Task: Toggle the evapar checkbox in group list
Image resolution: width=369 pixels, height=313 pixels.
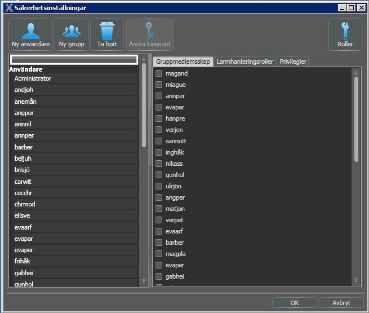Action: [x=159, y=107]
